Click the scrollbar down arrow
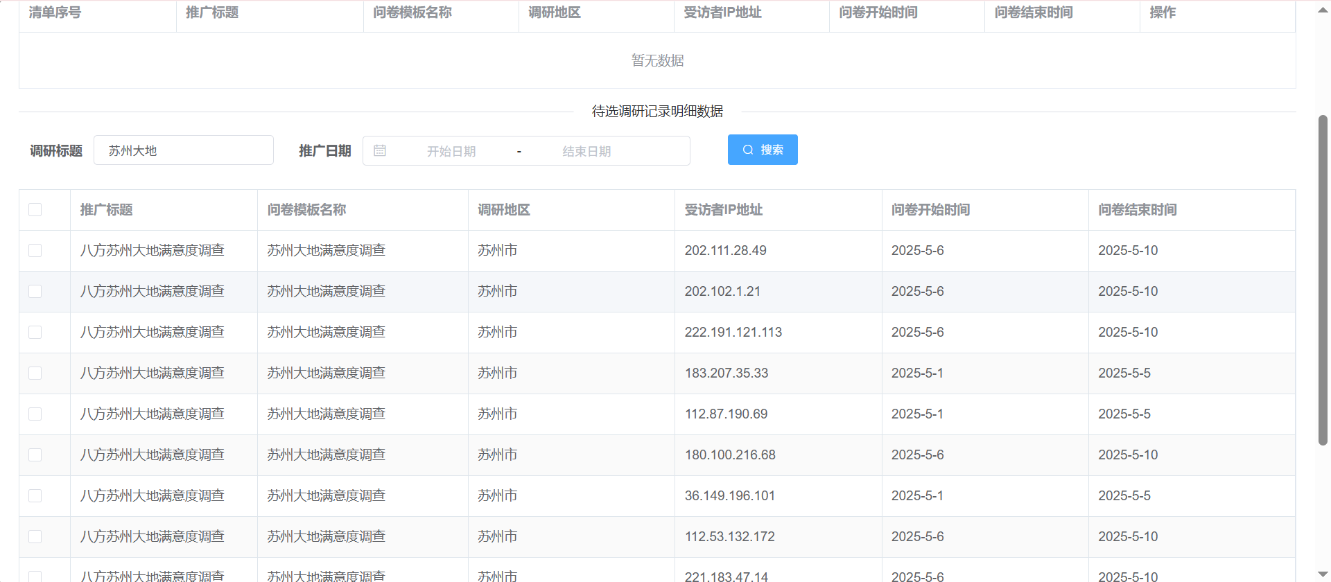This screenshot has width=1331, height=582. [x=1323, y=574]
